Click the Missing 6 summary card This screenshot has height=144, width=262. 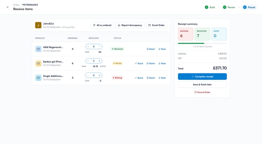pyautogui.click(x=185, y=34)
